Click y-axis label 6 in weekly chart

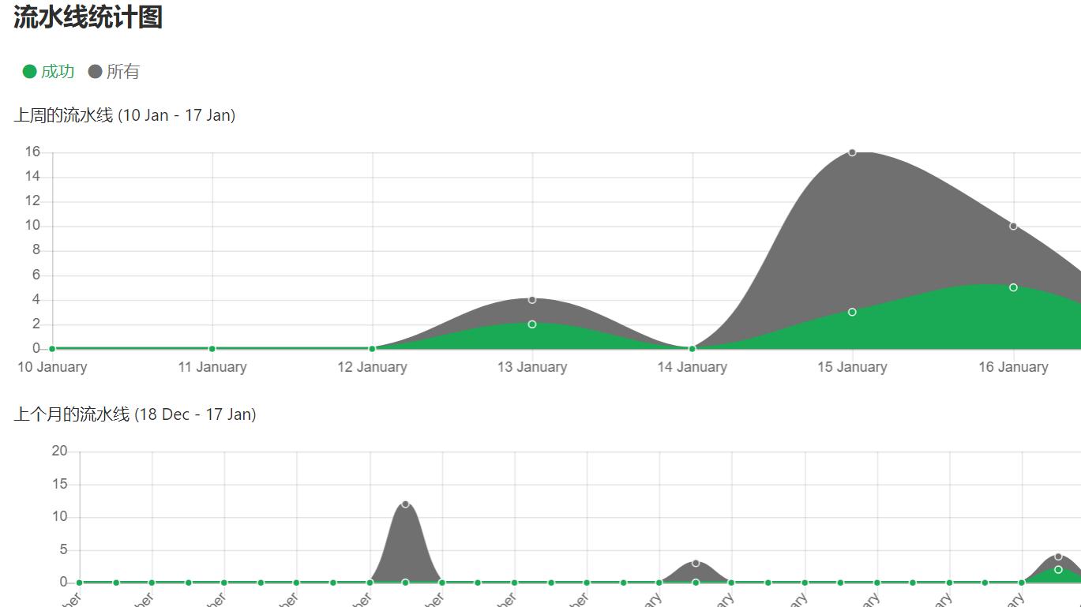click(36, 275)
